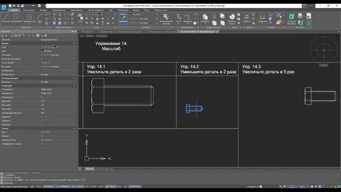This screenshot has height=192, width=341.
Task: Switch to the Главная ribbon tab
Action: click(x=14, y=10)
